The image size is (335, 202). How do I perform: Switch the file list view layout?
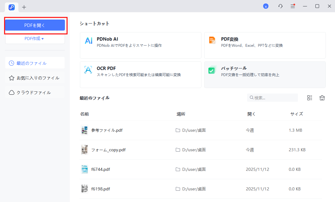310,97
